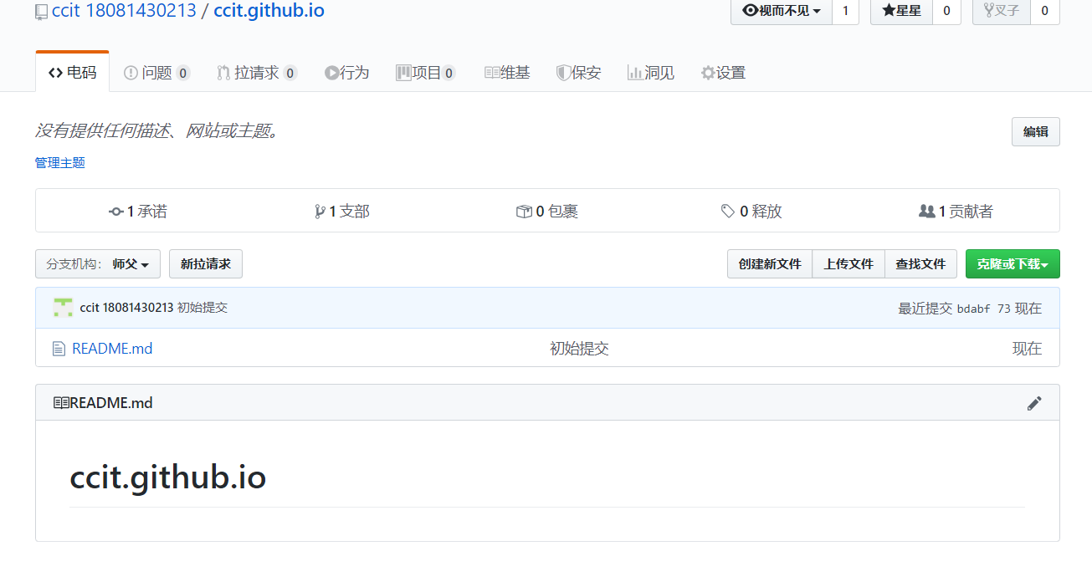Click the branch icon next to 1 支部
This screenshot has width=1092, height=582.
click(320, 211)
